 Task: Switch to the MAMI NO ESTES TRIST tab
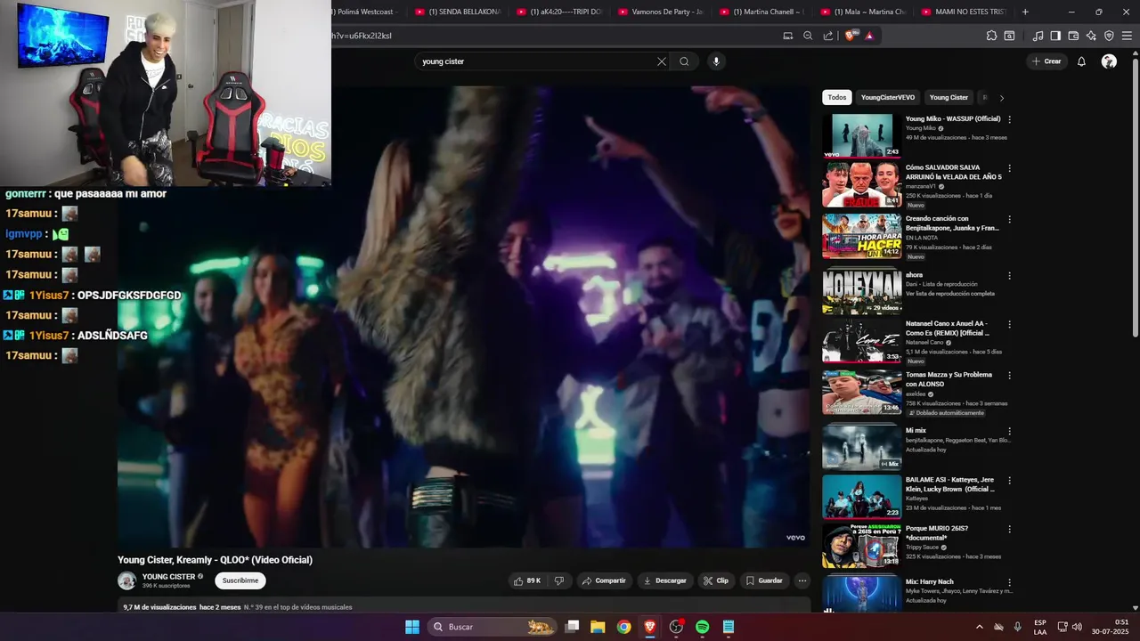click(964, 12)
